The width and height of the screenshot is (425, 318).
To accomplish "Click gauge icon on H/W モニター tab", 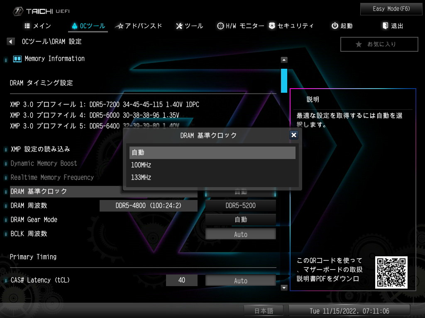I will (221, 26).
